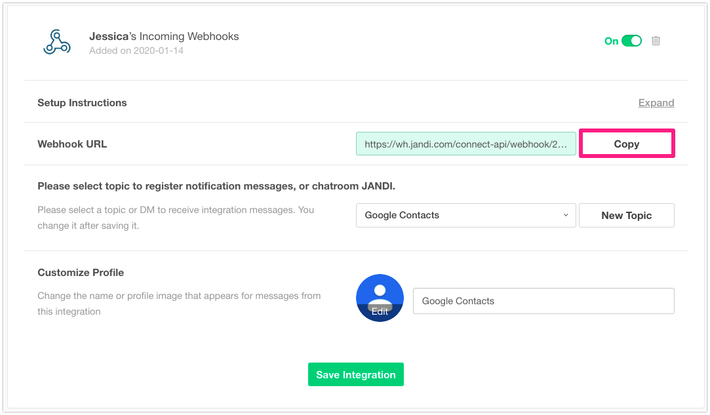710x415 pixels.
Task: Click the "Webhook URL" label
Action: pos(72,144)
